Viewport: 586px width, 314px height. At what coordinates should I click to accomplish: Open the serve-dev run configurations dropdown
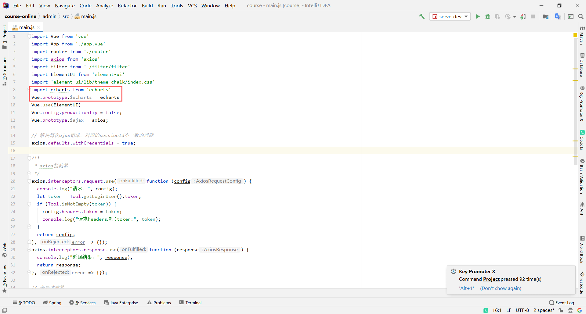[x=466, y=16]
